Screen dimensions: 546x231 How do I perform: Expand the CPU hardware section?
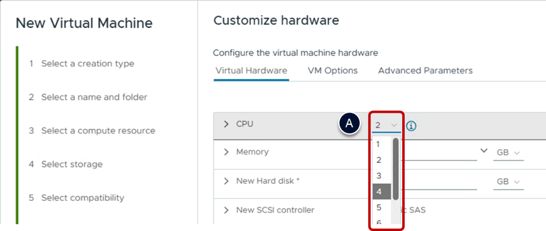(226, 124)
